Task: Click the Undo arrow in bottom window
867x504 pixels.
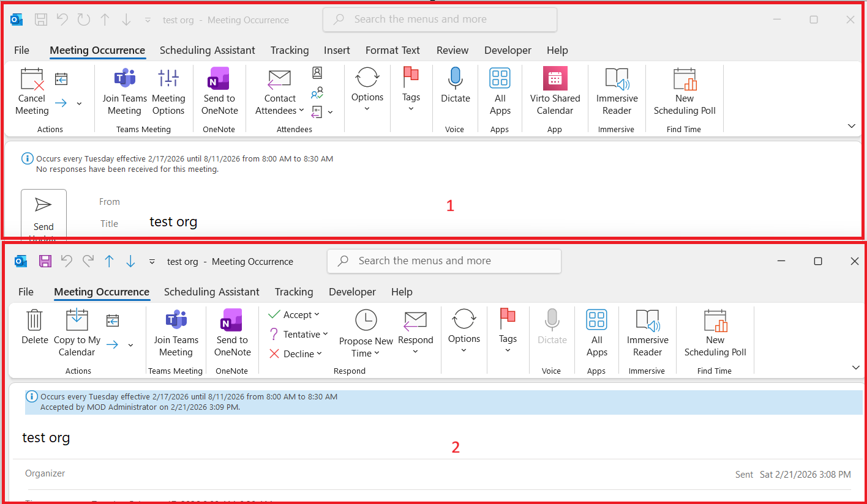Action: (66, 261)
